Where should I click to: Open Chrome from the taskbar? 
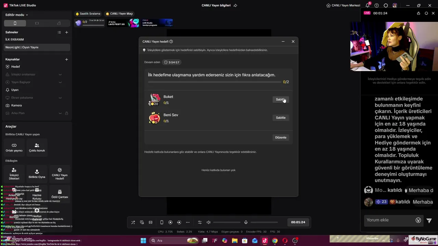275,241
